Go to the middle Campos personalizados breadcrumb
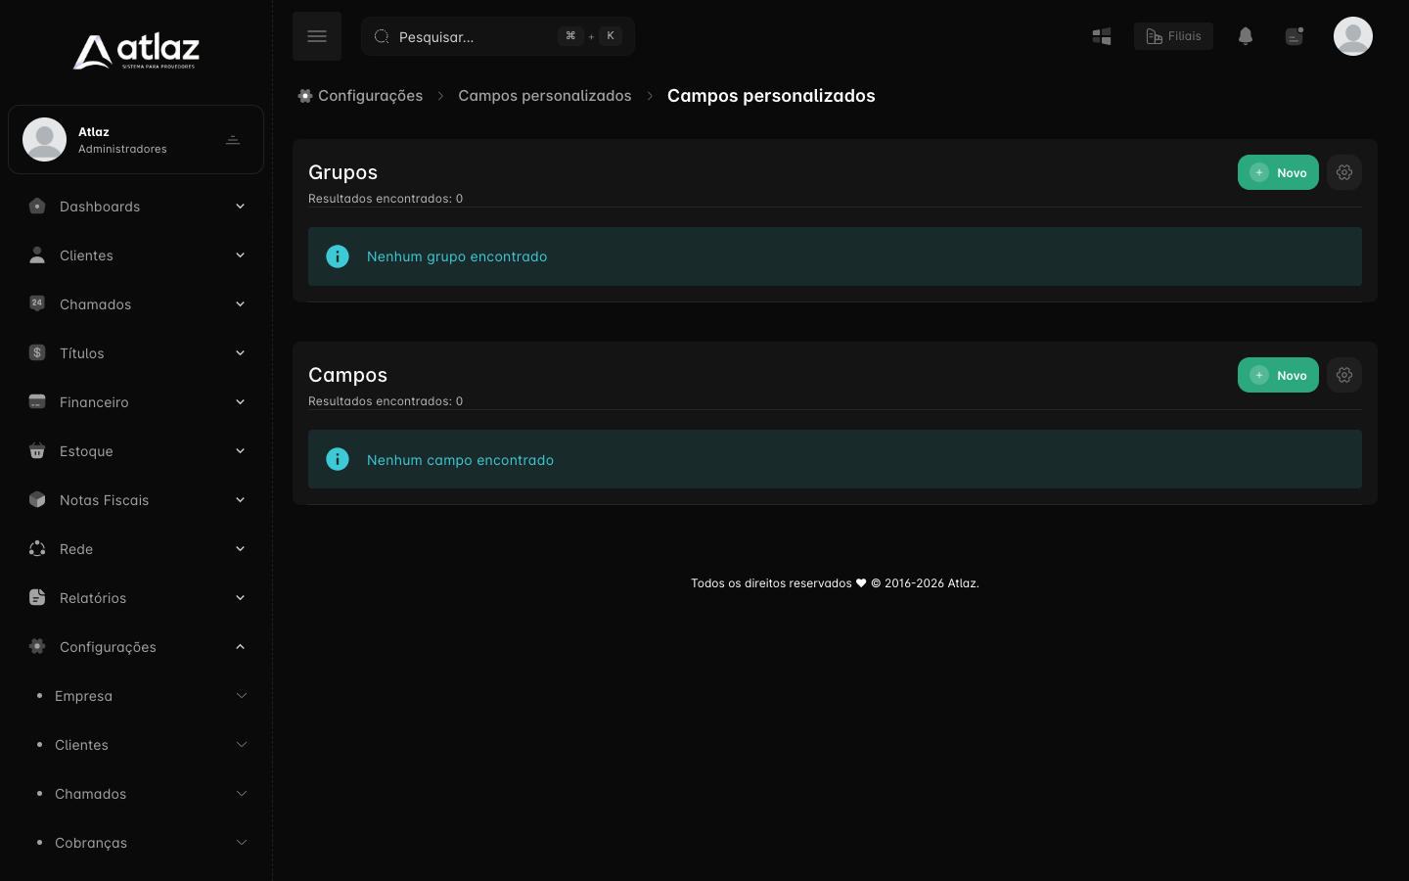Viewport: 1409px width, 881px height. [545, 96]
